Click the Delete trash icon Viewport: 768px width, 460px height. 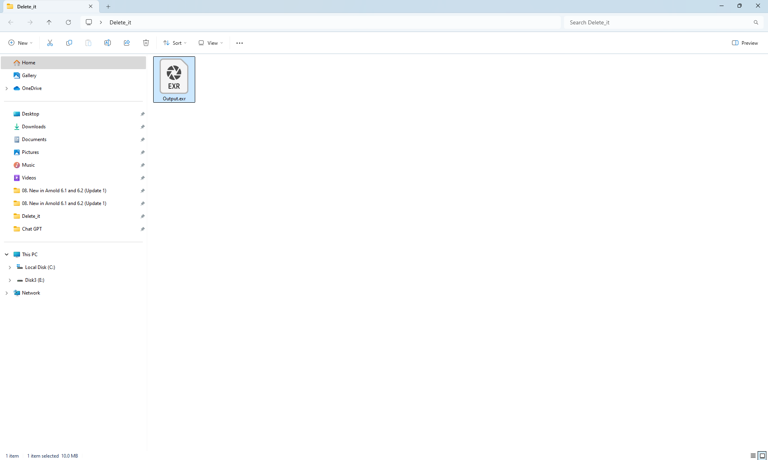[x=146, y=43]
